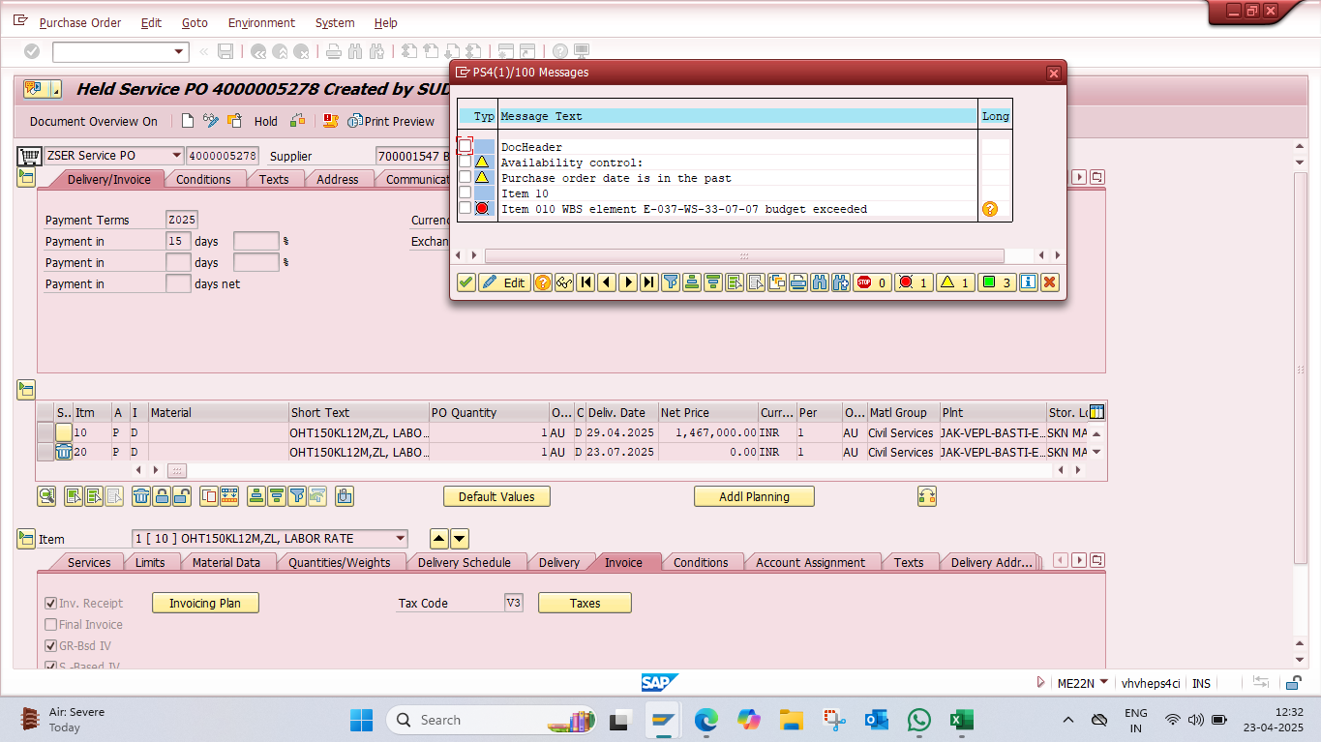The height and width of the screenshot is (742, 1321).
Task: Select checkbox for Purchase order date message
Action: [465, 177]
